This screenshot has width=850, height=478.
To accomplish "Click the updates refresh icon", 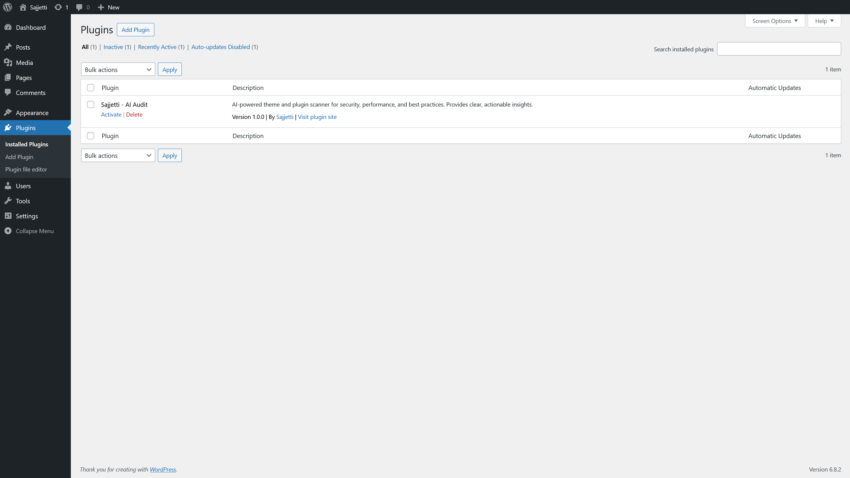I will point(58,7).
